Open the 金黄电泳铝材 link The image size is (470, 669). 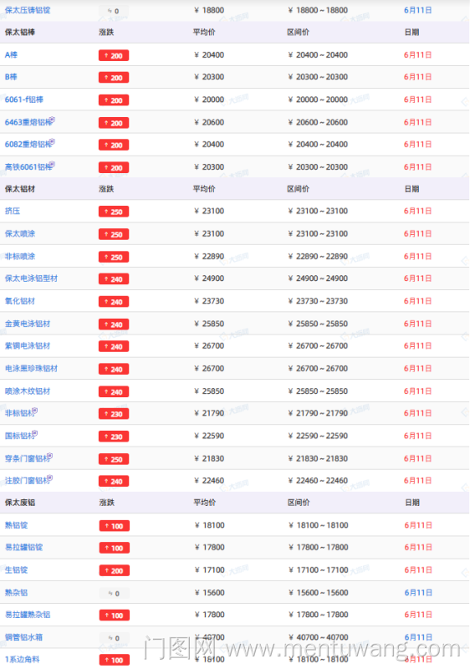coord(28,324)
